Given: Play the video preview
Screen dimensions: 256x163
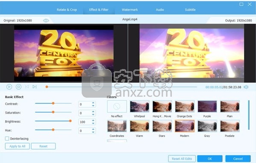Looking at the screenshot, I should 9,87.
